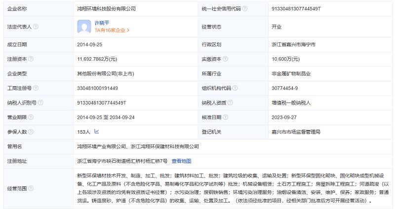Click approval date 2023-09-27
Viewport: 395px width, 211px height.
284,117
